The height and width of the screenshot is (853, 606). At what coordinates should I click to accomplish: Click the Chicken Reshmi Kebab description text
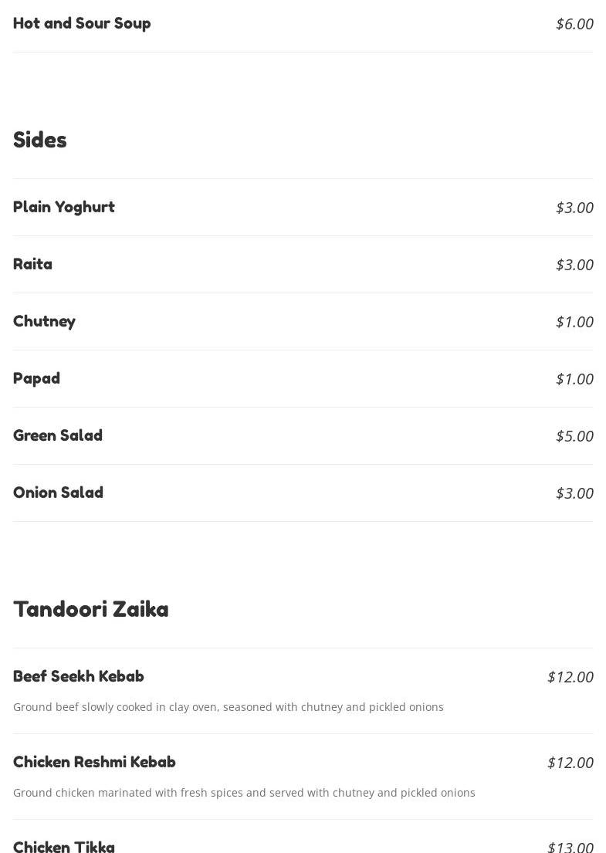tap(244, 793)
